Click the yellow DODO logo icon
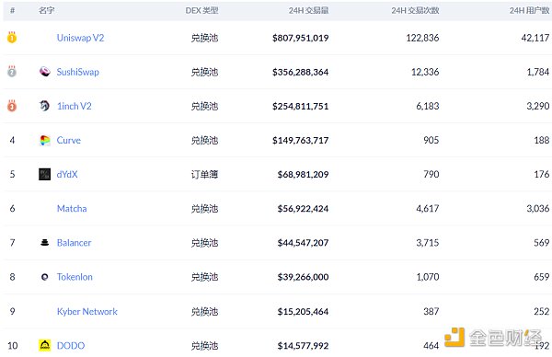The width and height of the screenshot is (552, 357). (45, 345)
